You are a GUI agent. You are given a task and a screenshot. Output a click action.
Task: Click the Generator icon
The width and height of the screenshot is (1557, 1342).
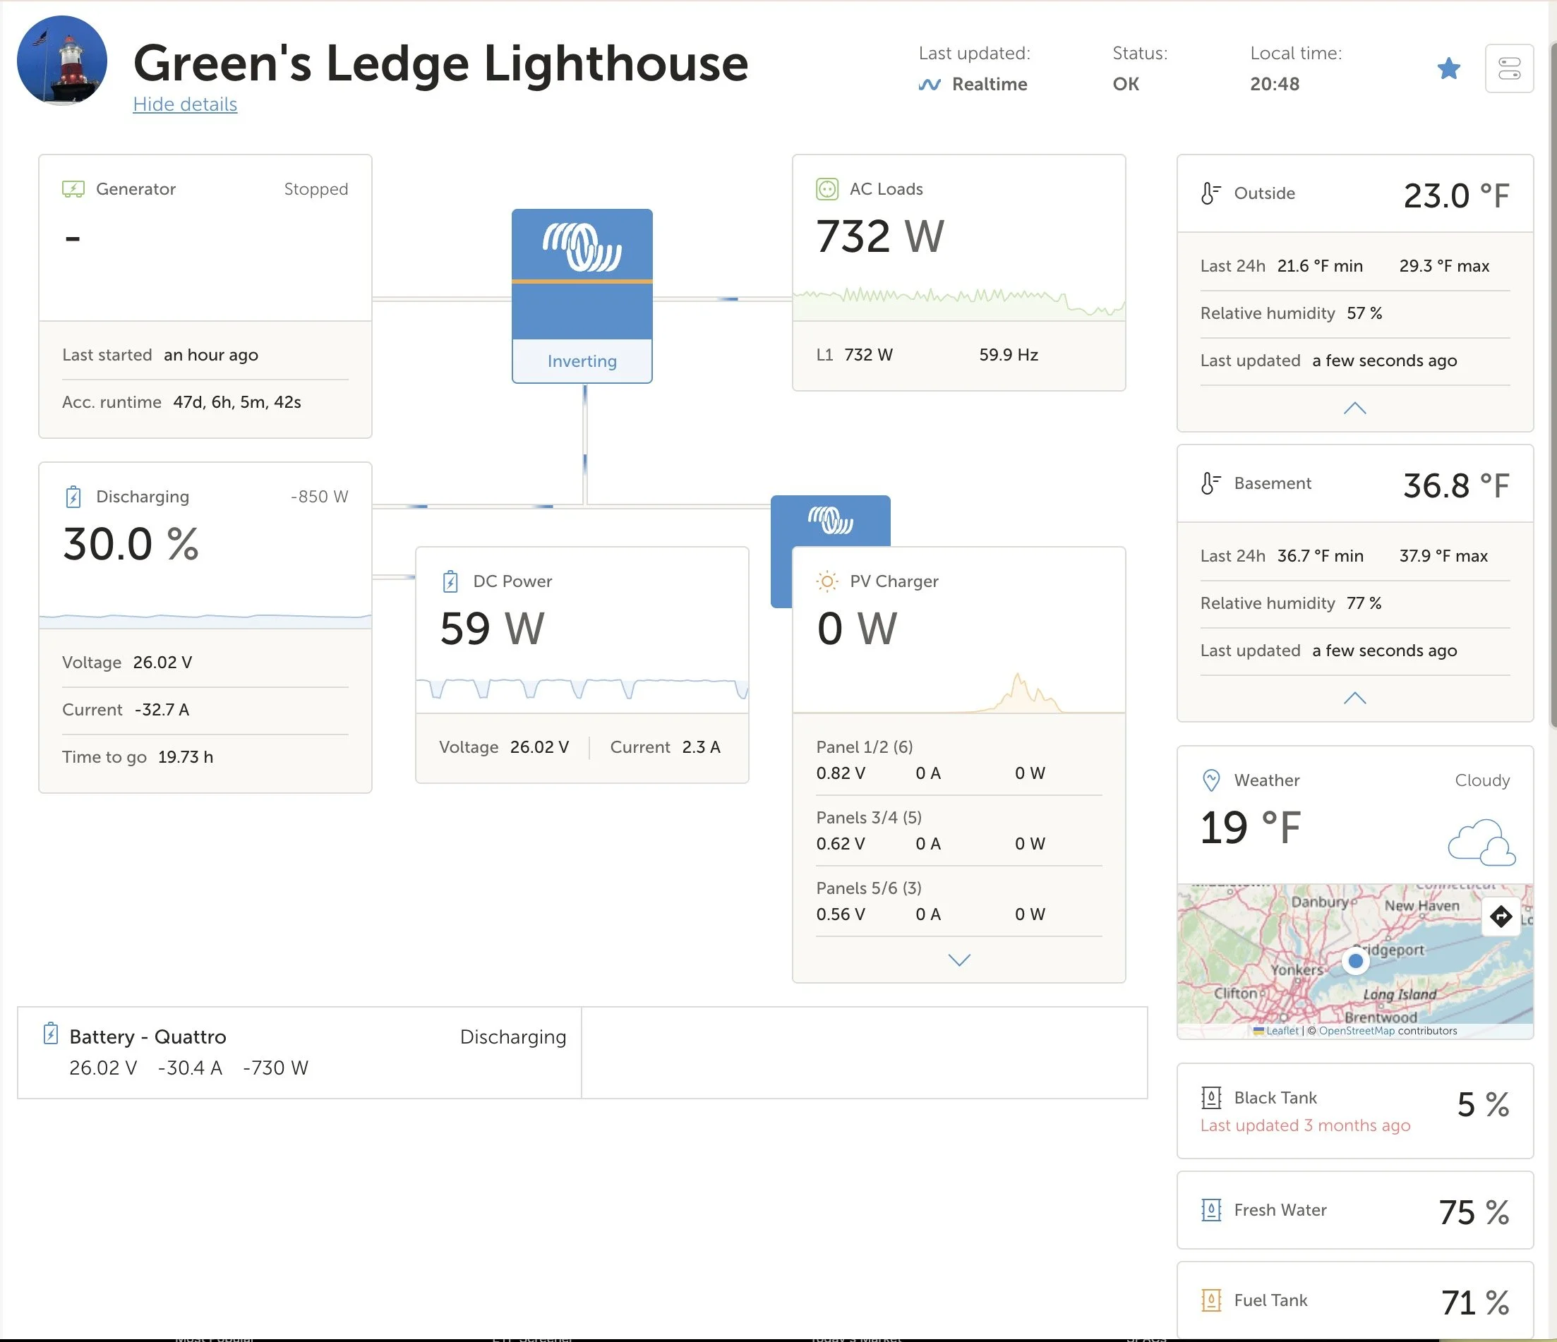coord(73,188)
